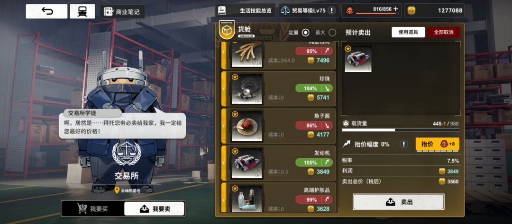
Task: Switch to 我要卖 tab
Action: [155, 209]
